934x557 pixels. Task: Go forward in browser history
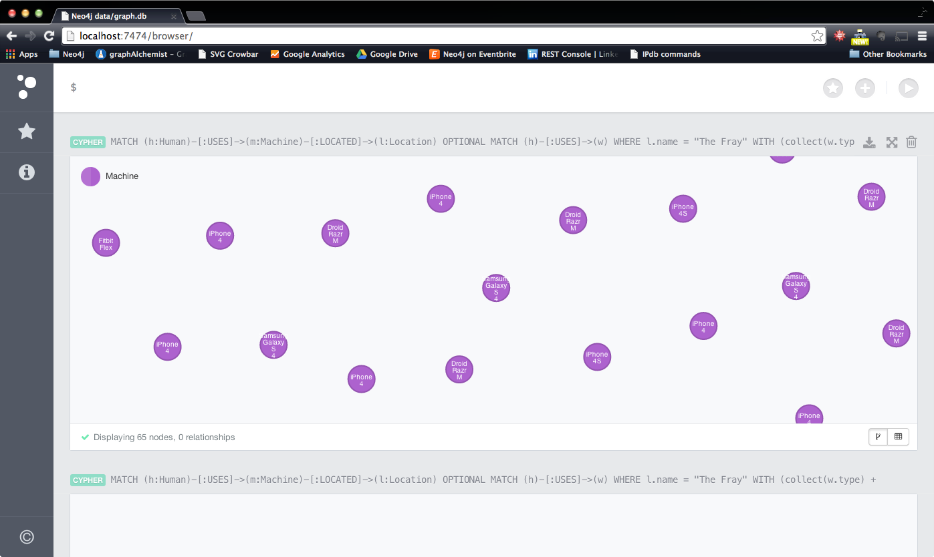(30, 36)
